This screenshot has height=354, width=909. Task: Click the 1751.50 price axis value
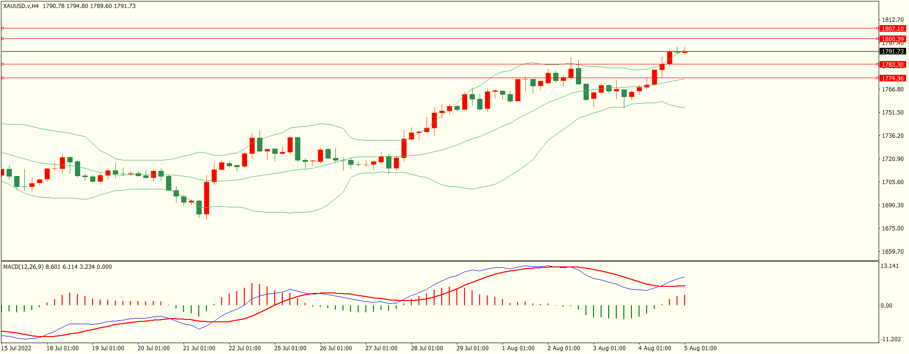click(892, 113)
